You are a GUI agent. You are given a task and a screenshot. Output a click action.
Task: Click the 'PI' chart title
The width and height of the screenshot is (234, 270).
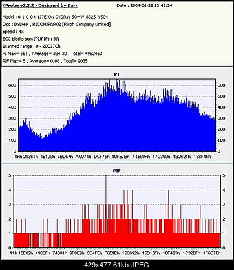tap(117, 74)
